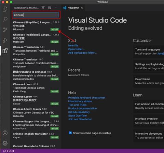Select the Welcome tab
Image resolution: width=164 pixels, height=153 pixels.
click(x=73, y=8)
